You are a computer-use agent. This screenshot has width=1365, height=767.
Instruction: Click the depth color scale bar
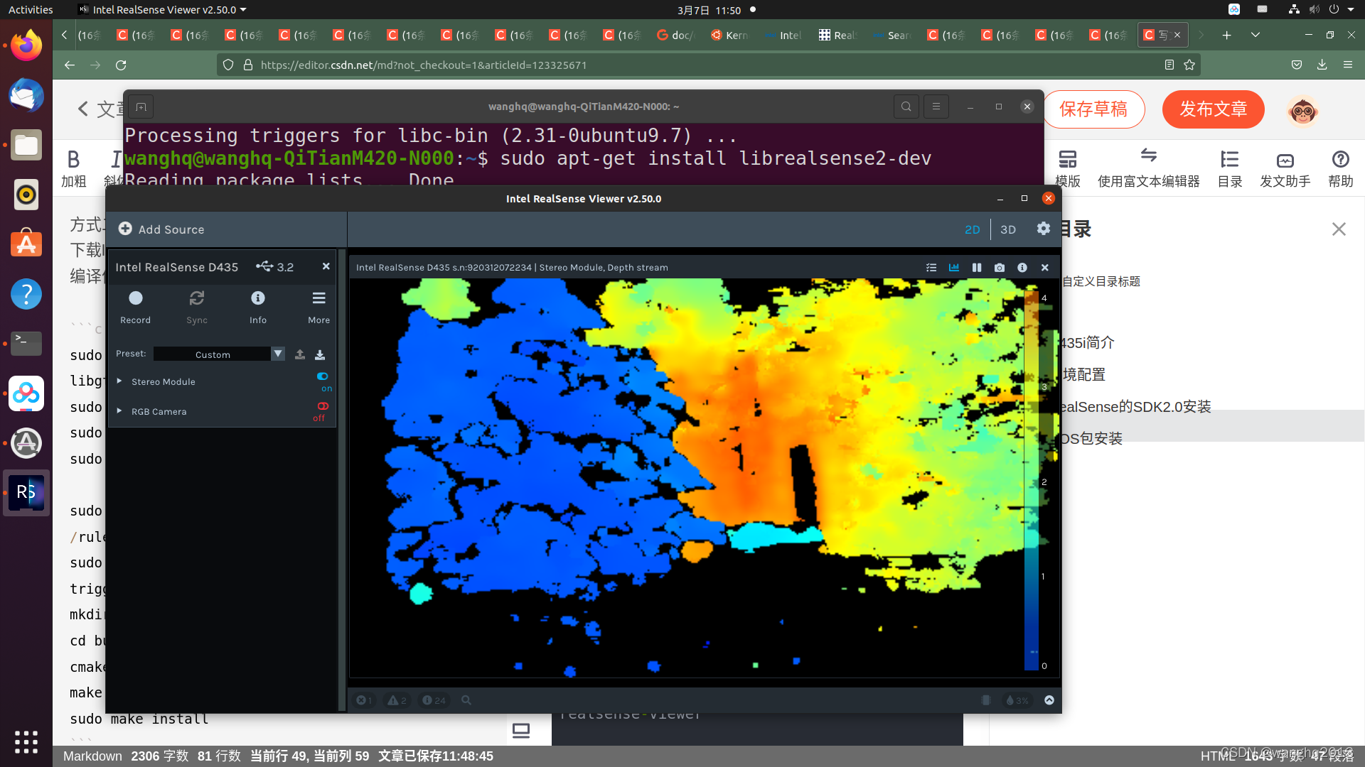tap(1032, 479)
